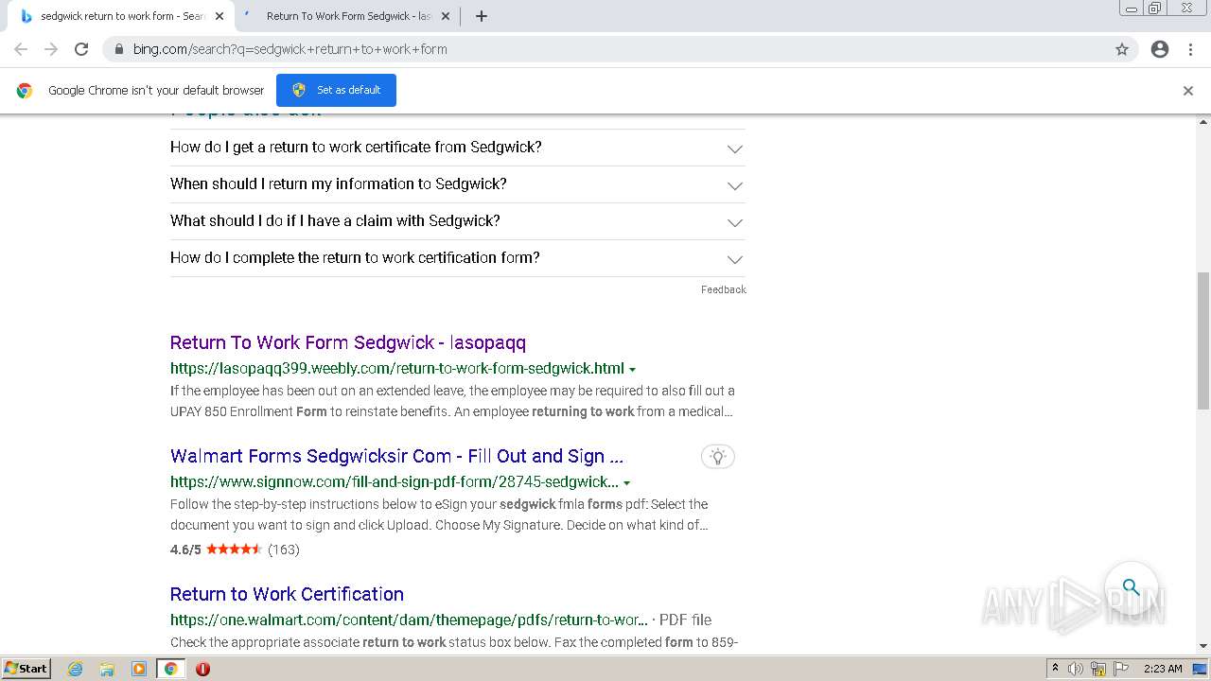1211x681 pixels.
Task: Open the volume speaker tray icon
Action: (x=1076, y=669)
